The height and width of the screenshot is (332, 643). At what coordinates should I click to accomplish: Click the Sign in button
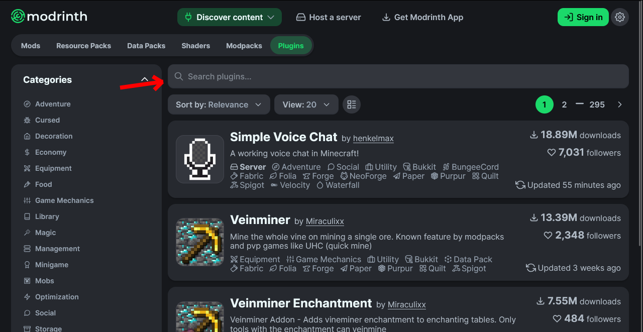point(583,17)
